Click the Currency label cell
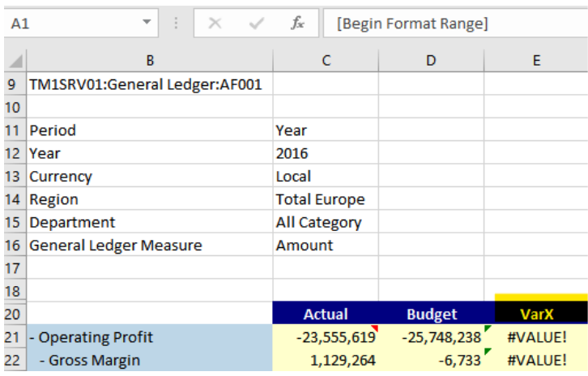588x376 pixels. [150, 176]
